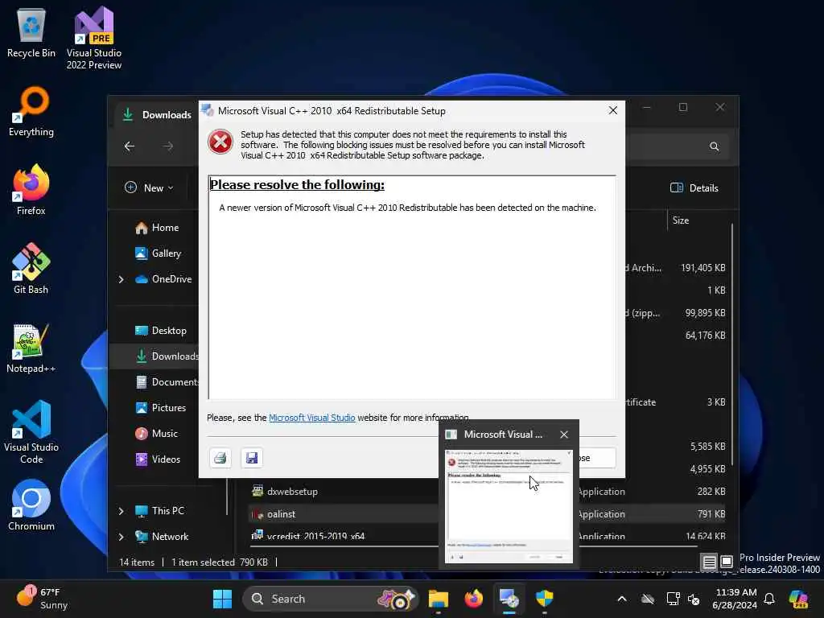
Task: Click the network display tray icon
Action: point(674,599)
